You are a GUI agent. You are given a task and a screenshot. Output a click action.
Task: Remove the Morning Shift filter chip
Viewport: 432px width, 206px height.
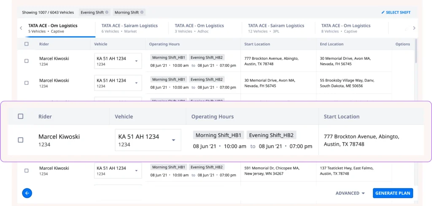point(142,13)
